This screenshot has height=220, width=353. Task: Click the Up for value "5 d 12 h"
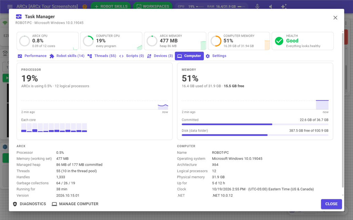click(x=218, y=183)
